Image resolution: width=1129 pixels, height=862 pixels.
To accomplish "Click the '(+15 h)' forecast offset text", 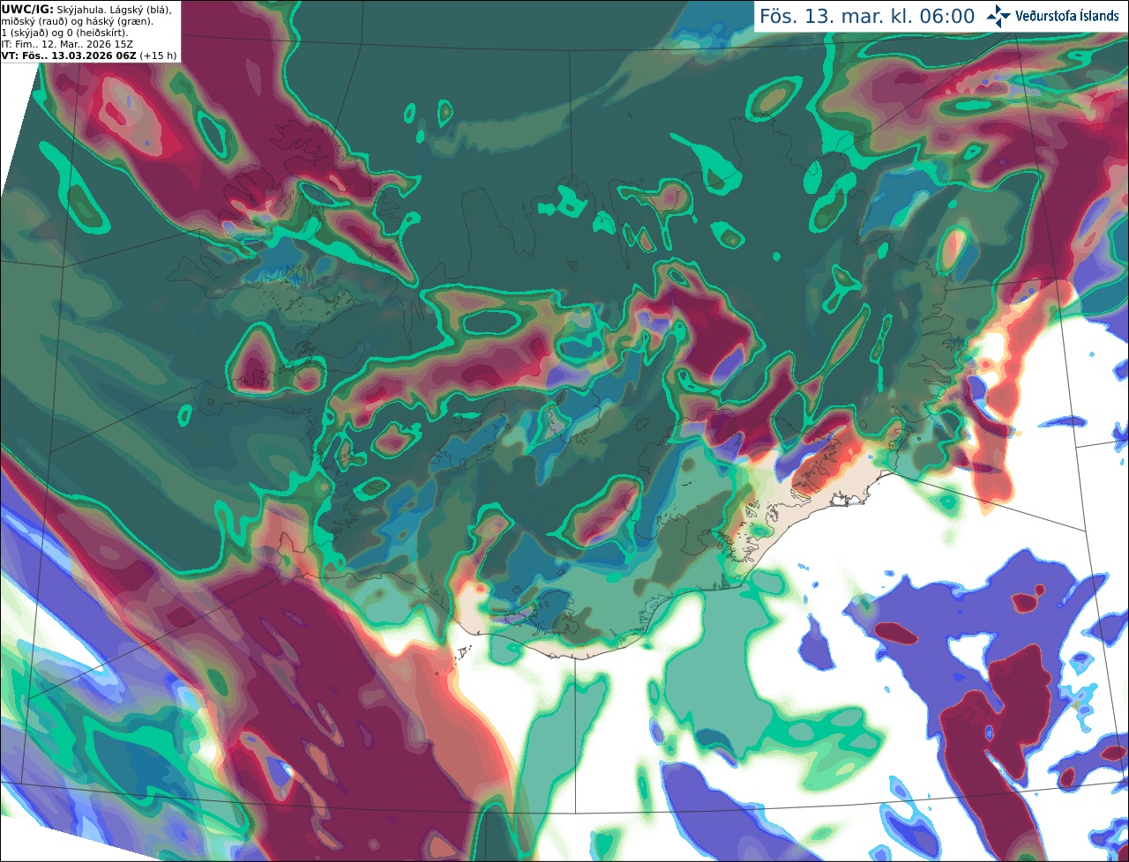I will (x=158, y=56).
